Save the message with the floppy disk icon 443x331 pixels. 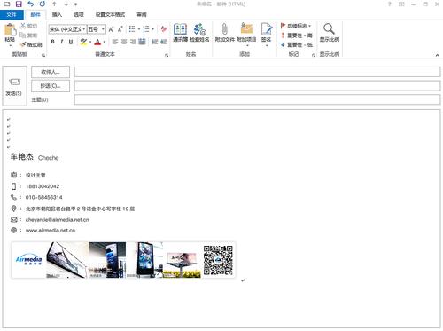[19, 4]
